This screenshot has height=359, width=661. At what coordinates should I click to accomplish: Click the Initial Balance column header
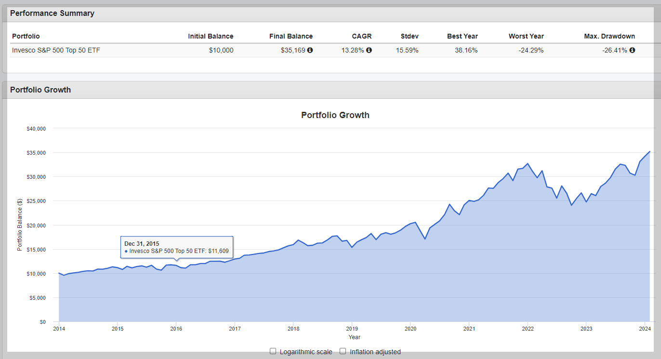click(211, 36)
